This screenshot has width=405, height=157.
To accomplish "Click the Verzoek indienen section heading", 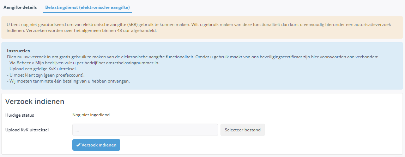I will (35, 102).
